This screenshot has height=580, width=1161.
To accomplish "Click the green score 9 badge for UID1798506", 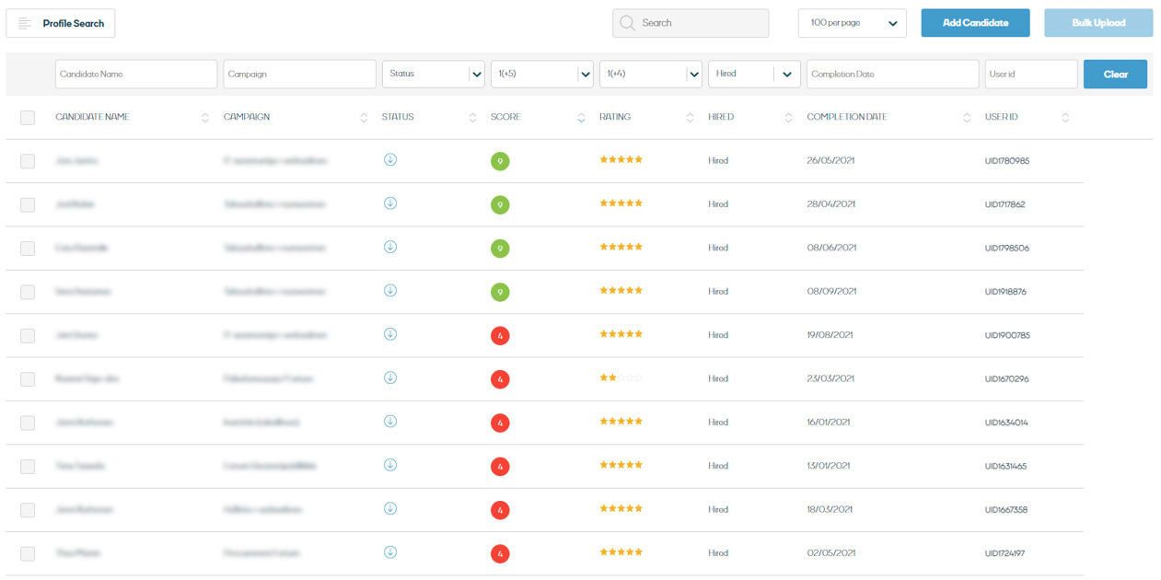I will click(x=500, y=249).
